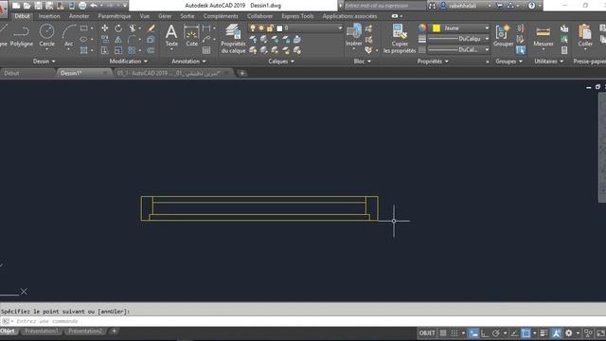
Task: Click Copier les propriétés tool
Action: pos(400,39)
